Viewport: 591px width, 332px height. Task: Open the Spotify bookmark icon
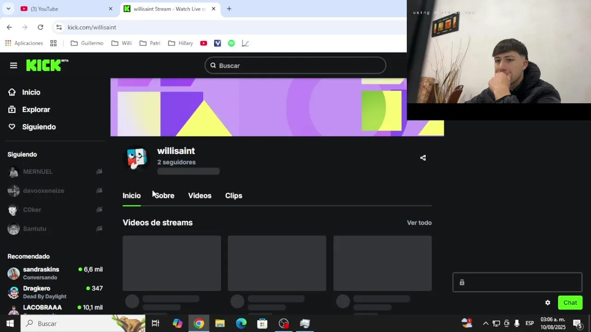tap(231, 43)
